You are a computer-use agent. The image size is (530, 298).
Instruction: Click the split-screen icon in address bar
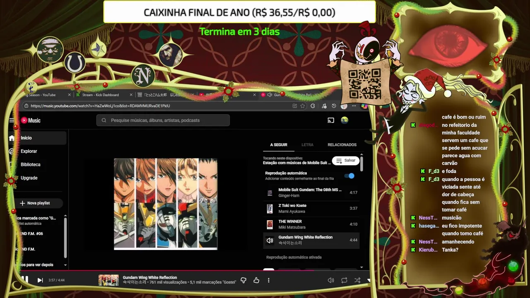coord(294,106)
